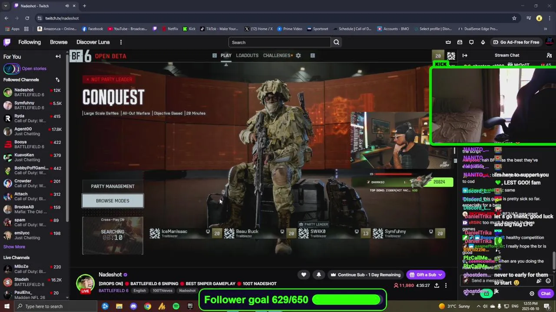This screenshot has height=312, width=556.
Task: Open the Whispers chat bubble icon
Action: pos(471,42)
